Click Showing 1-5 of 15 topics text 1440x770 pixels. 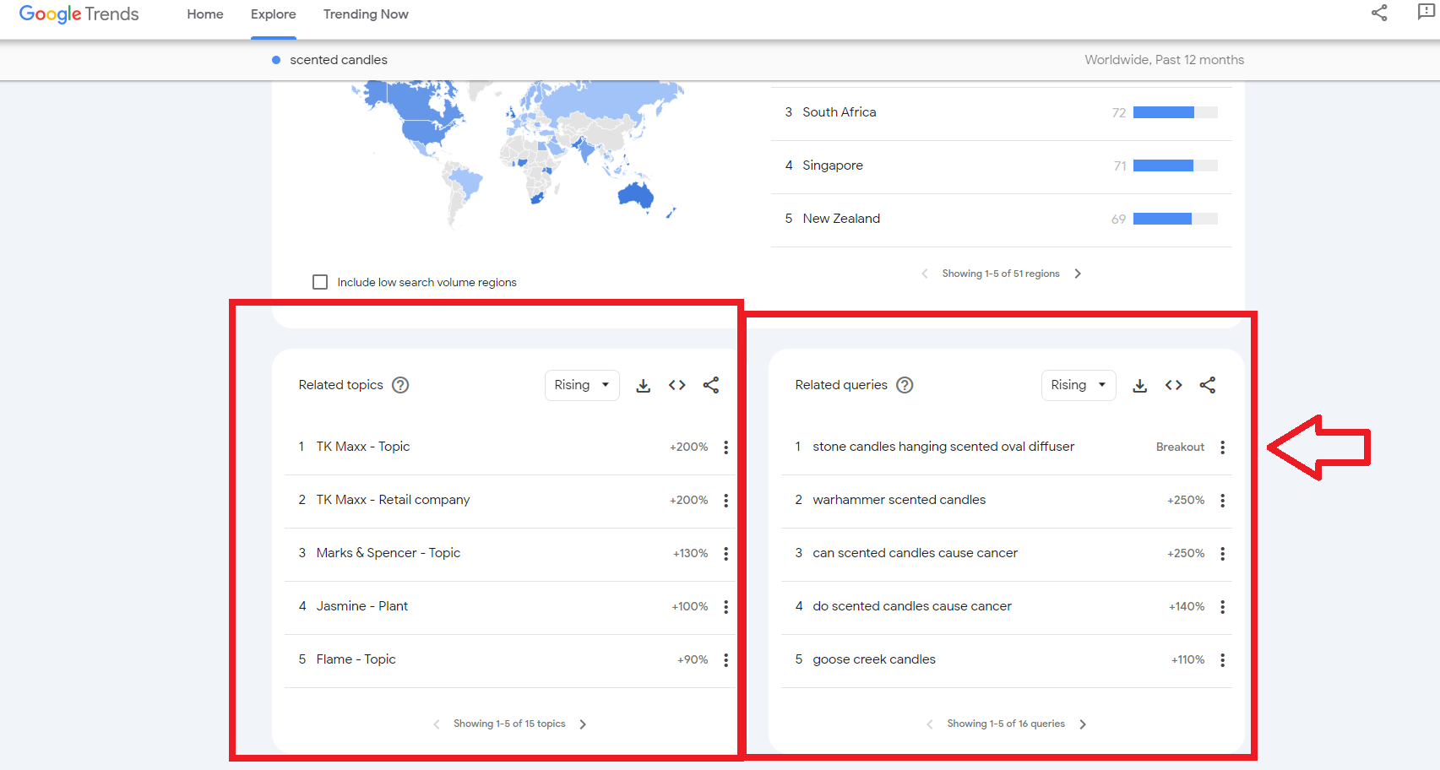(509, 724)
